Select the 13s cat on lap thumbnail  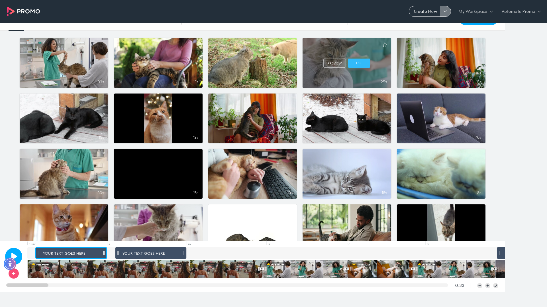tap(158, 63)
